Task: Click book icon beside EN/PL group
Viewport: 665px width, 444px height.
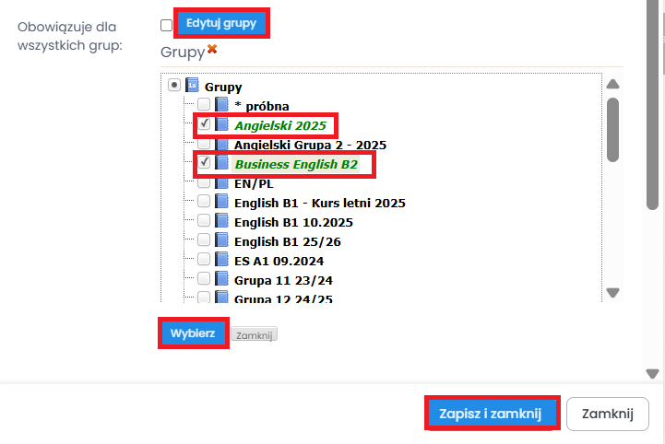Action: 221,182
